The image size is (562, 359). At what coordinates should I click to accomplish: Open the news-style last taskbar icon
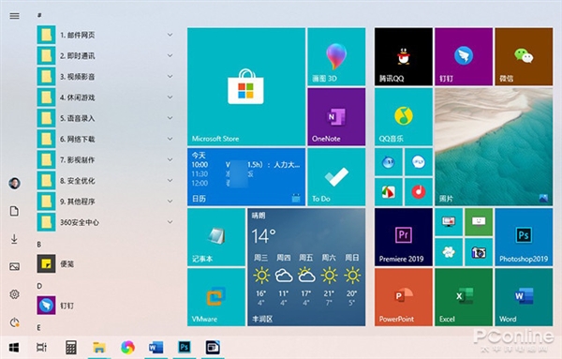(x=213, y=347)
